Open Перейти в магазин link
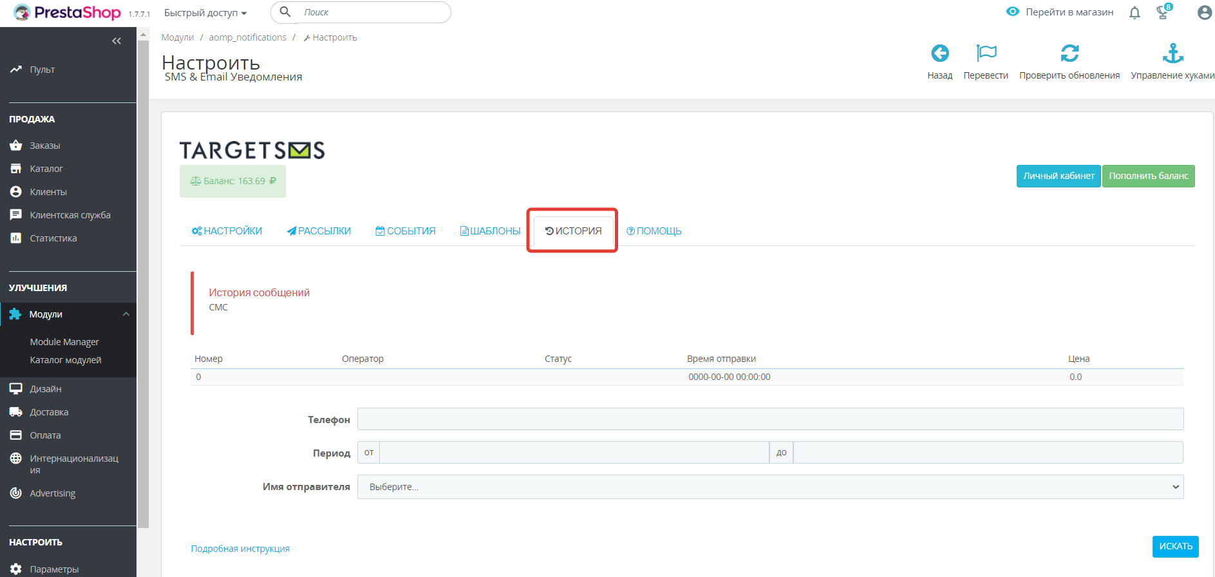 pyautogui.click(x=1060, y=12)
